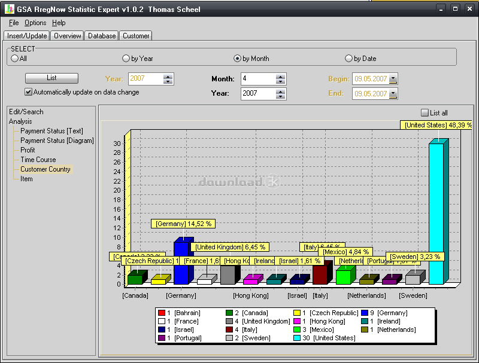Click the [United States] 48,39 % label
Screen dimensions: 479x363
[x=436, y=125]
